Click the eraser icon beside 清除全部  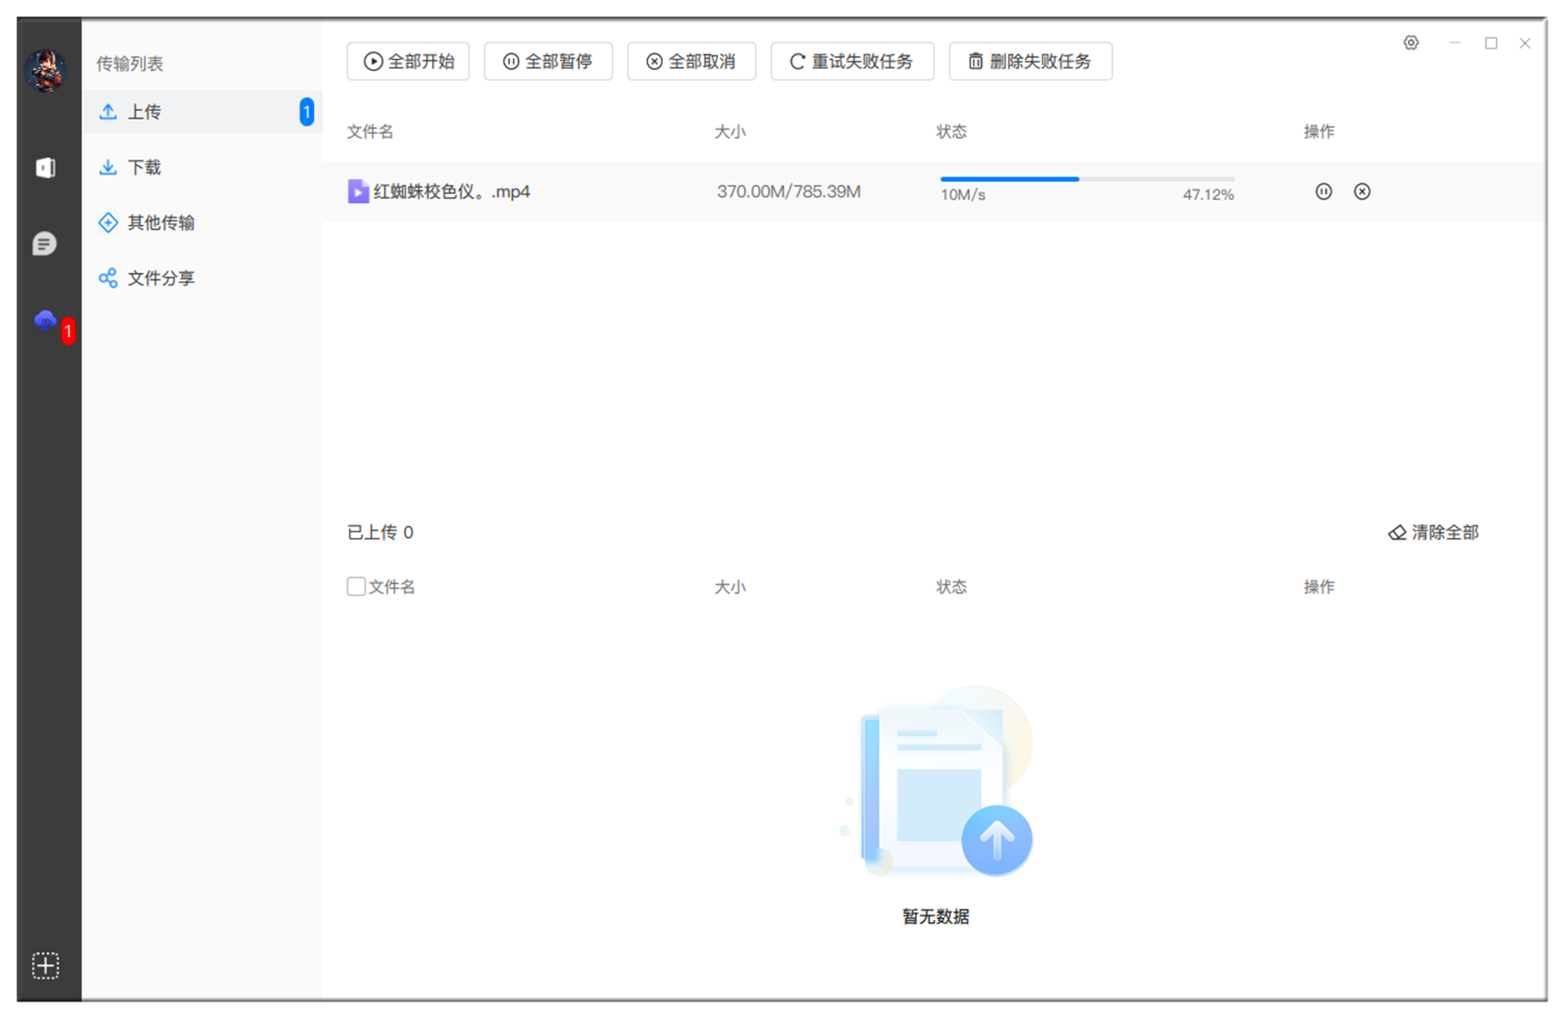coord(1396,531)
